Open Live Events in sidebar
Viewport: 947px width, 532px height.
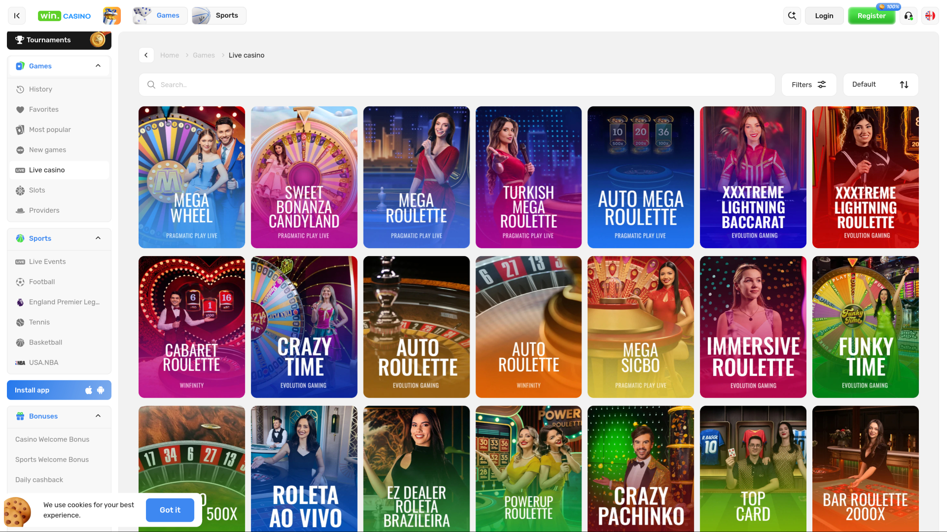59,262
